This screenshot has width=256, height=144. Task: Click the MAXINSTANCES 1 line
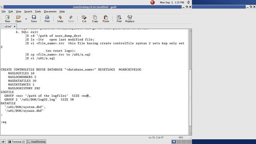point(21,84)
